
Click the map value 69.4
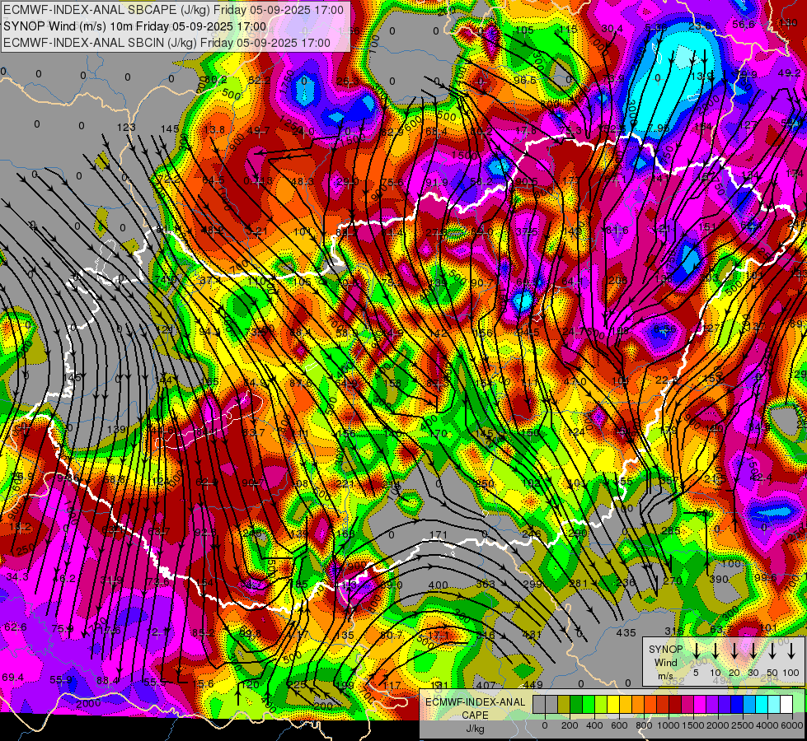pyautogui.click(x=13, y=678)
